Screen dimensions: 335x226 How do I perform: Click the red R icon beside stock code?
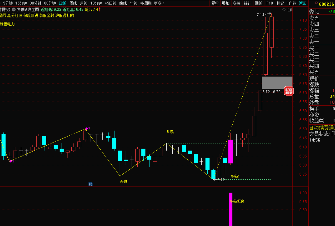point(316,3)
